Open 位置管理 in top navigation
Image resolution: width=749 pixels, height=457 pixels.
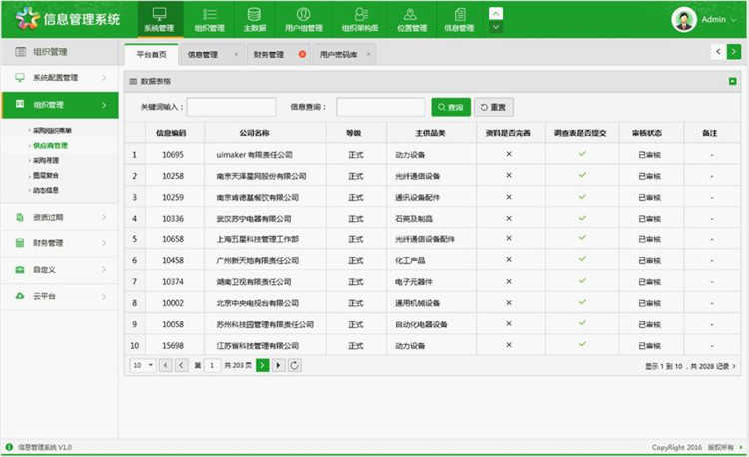coord(411,19)
